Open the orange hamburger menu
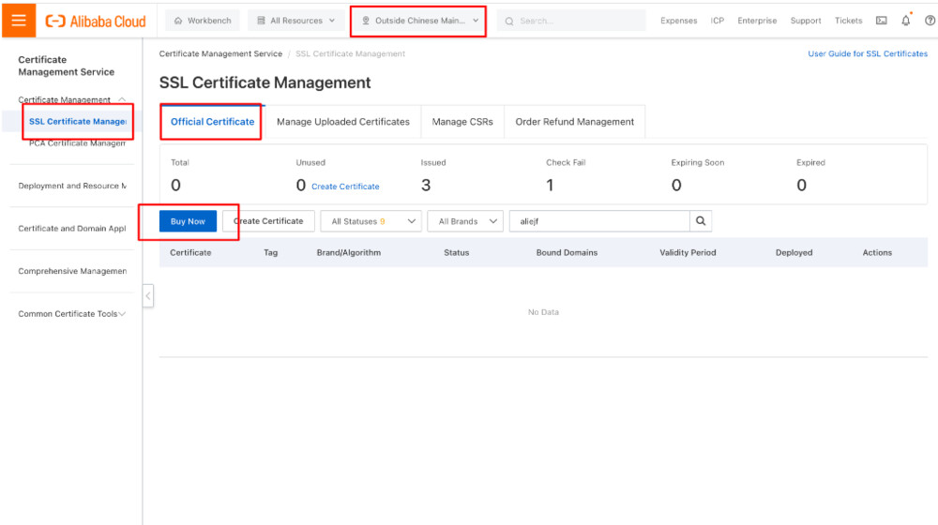Screen dimensions: 938x525 point(19,21)
